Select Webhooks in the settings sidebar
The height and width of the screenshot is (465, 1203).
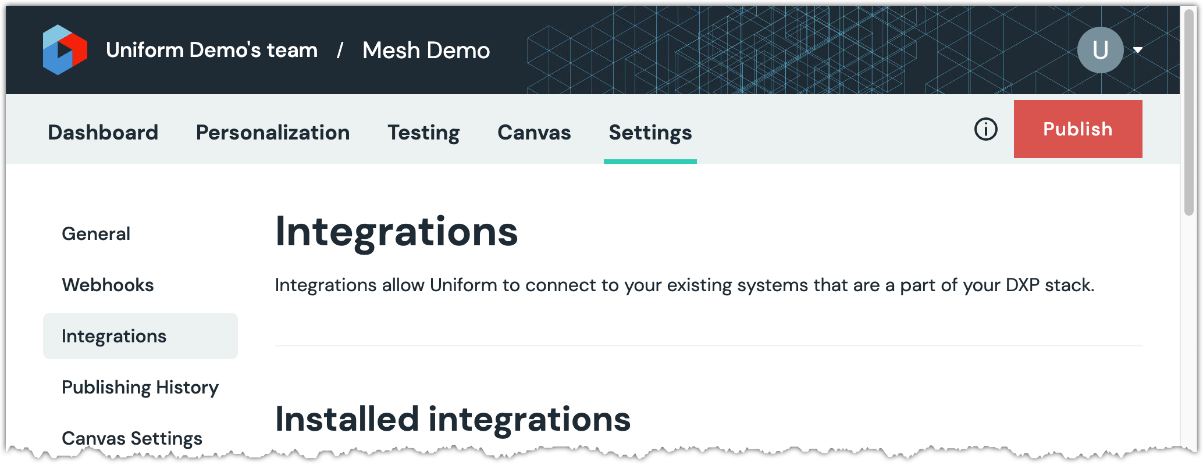click(x=108, y=285)
